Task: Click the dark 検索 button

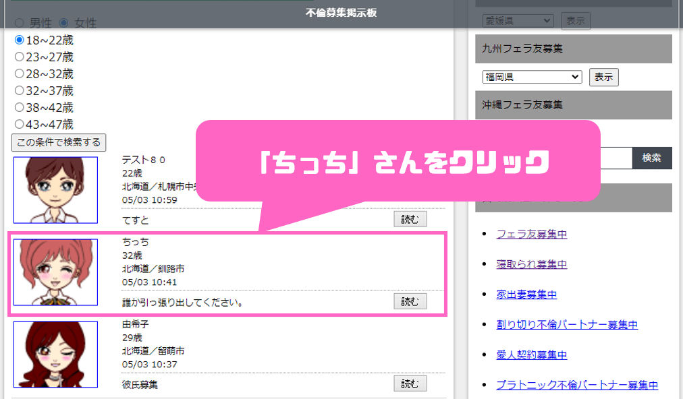Action: click(651, 158)
